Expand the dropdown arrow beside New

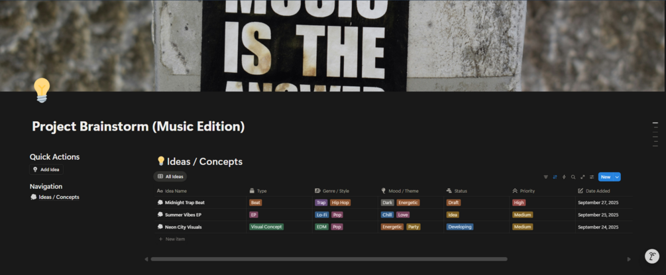tap(617, 177)
